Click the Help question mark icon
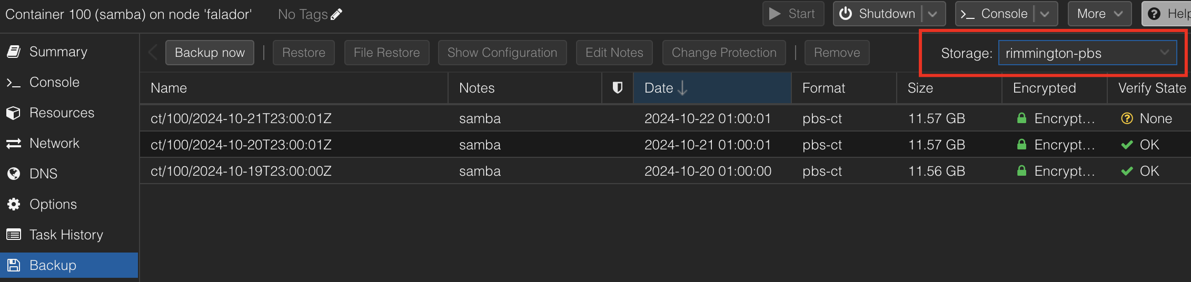 pos(1154,14)
